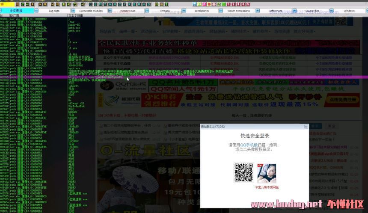Click the X close program toolbar icon
The image size is (368, 213).
[33, 4]
